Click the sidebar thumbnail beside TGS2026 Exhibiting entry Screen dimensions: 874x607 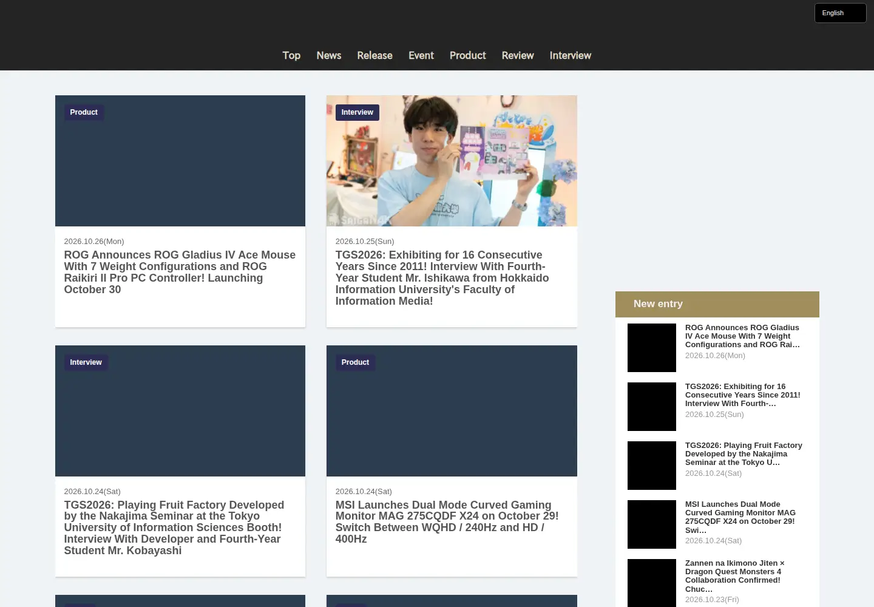coord(652,407)
